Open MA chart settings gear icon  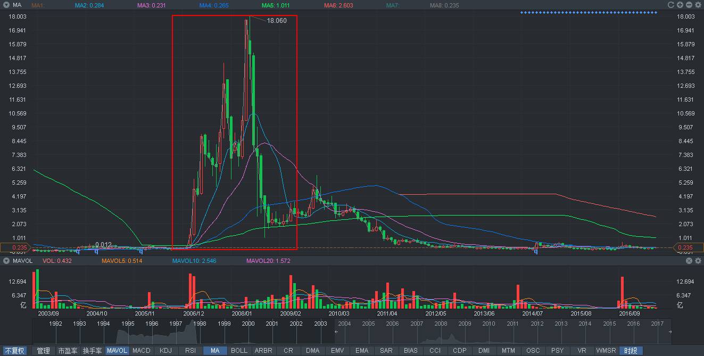coord(698,5)
